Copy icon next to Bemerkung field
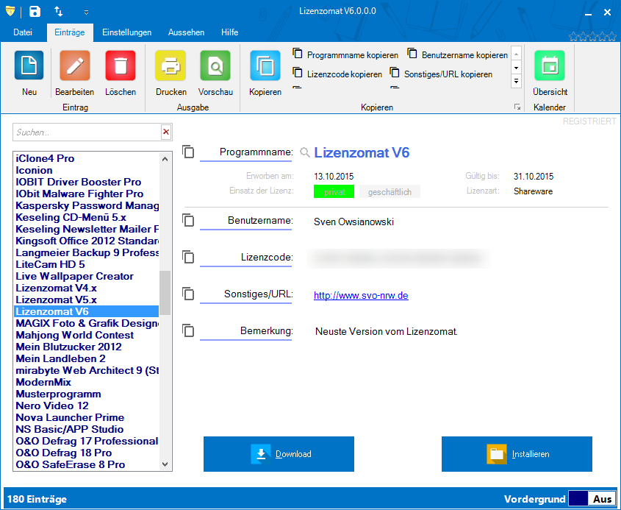The height and width of the screenshot is (510, 621). point(188,330)
